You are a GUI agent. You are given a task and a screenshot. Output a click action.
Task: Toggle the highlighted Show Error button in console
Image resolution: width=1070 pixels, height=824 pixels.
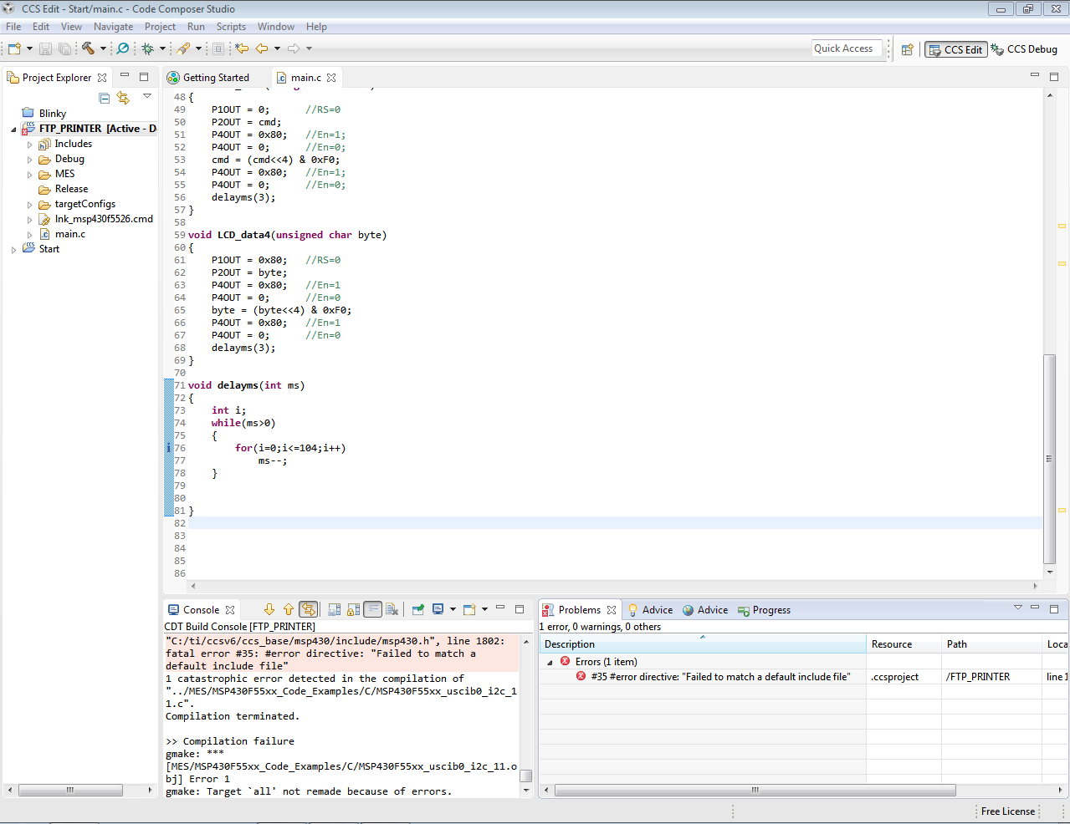point(309,610)
